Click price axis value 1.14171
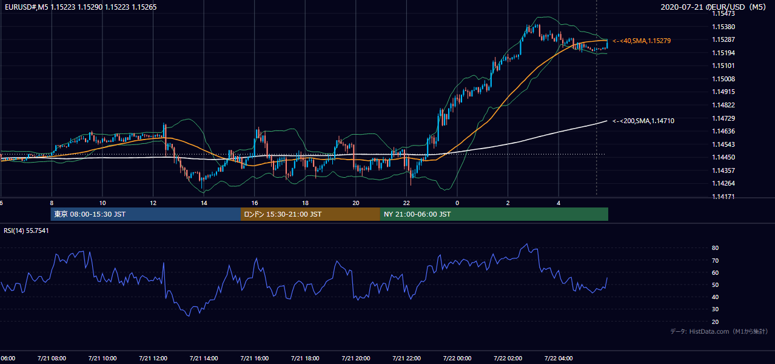The width and height of the screenshot is (775, 364). [723, 197]
